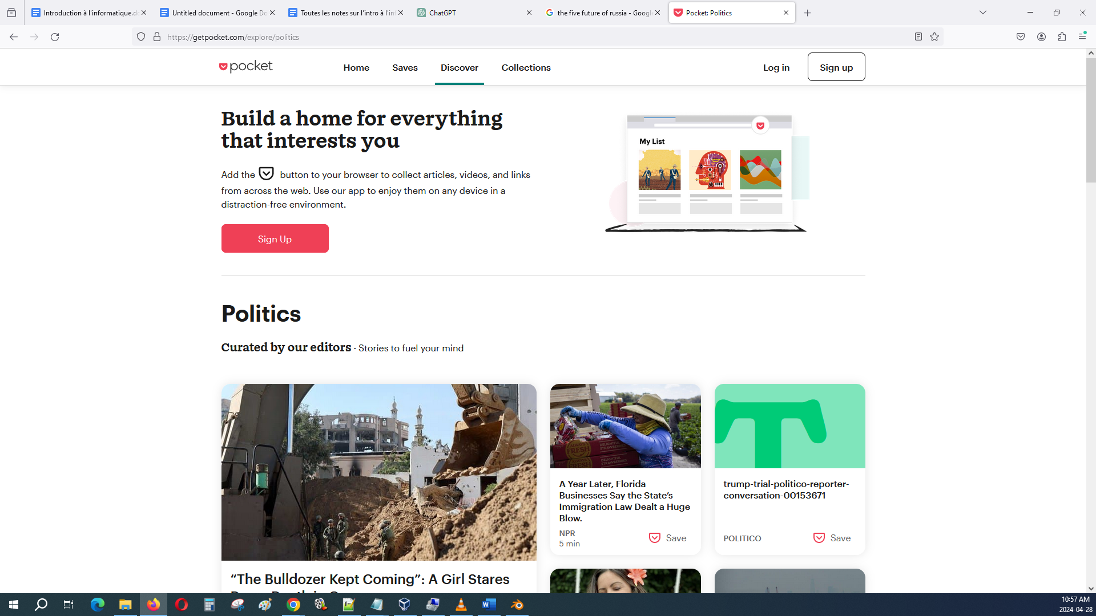Save the NPR Florida article
The image size is (1096, 616).
click(667, 538)
